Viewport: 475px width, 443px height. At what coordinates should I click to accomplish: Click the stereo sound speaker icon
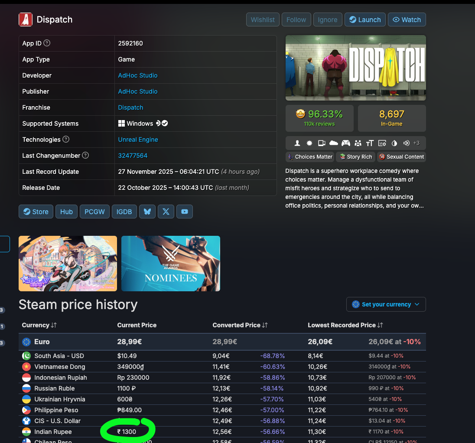coord(406,143)
